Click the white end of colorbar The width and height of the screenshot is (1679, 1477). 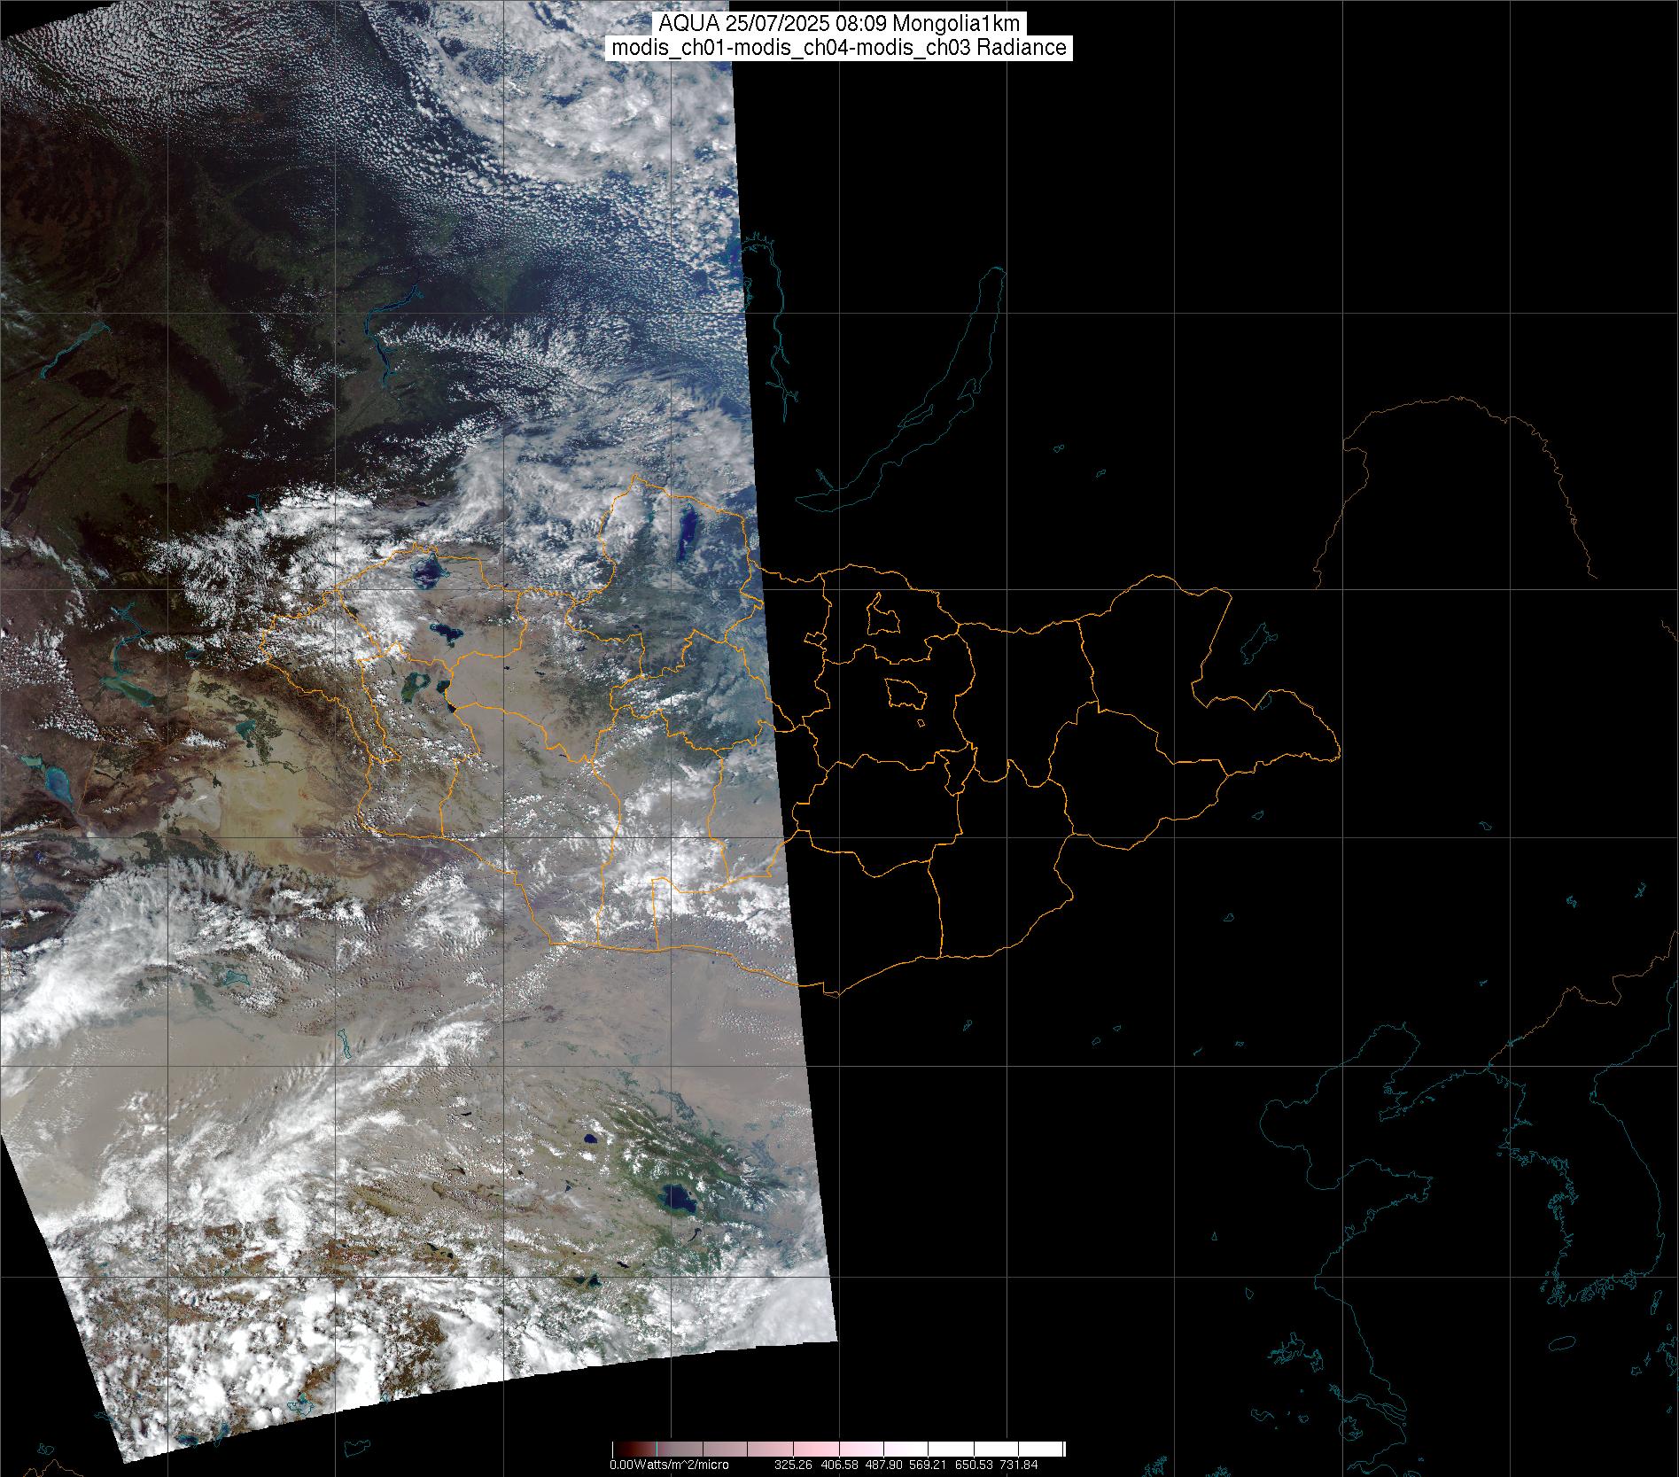(1054, 1449)
